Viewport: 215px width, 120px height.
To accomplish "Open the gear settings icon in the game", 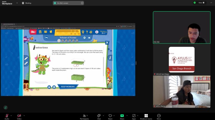I will pyautogui.click(x=91, y=32).
